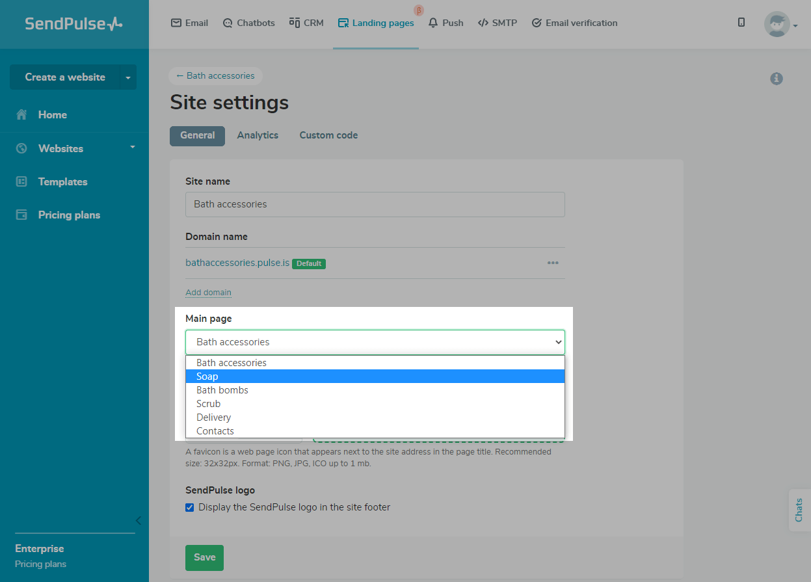Click the mobile phone icon in header
The image size is (811, 582).
coord(741,22)
